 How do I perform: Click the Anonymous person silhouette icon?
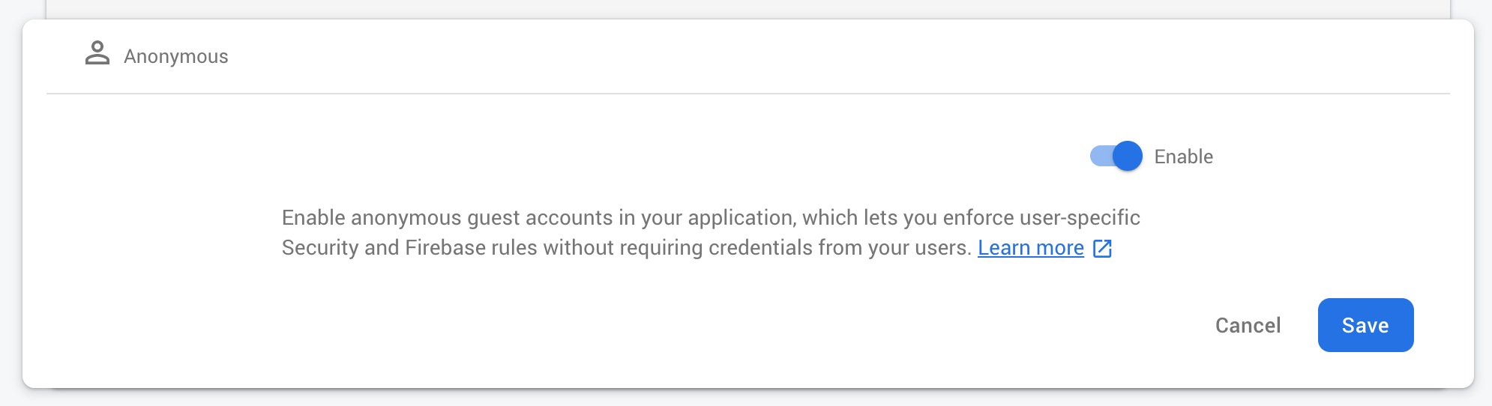coord(97,54)
